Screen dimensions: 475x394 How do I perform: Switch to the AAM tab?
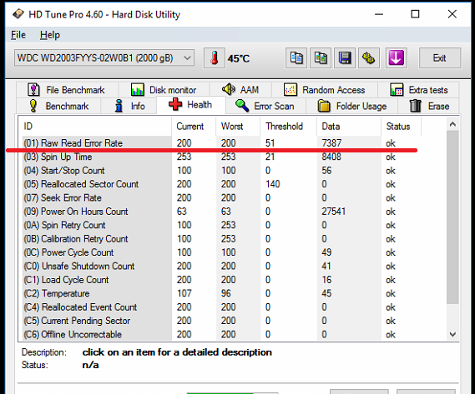point(240,90)
